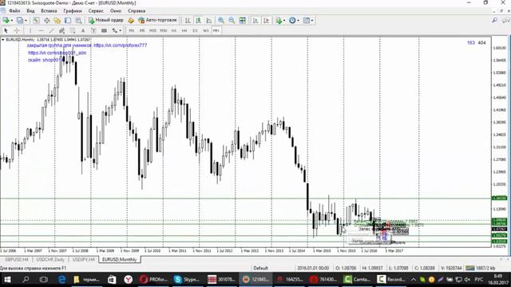Select the Fibonacci Retracement tool
Image resolution: width=511 pixels, height=287 pixels.
[x=73, y=30]
